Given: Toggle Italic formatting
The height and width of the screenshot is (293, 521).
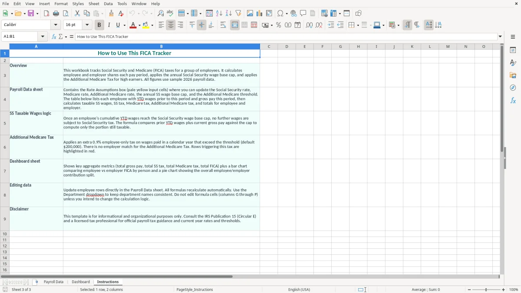Looking at the screenshot, I should click(109, 25).
